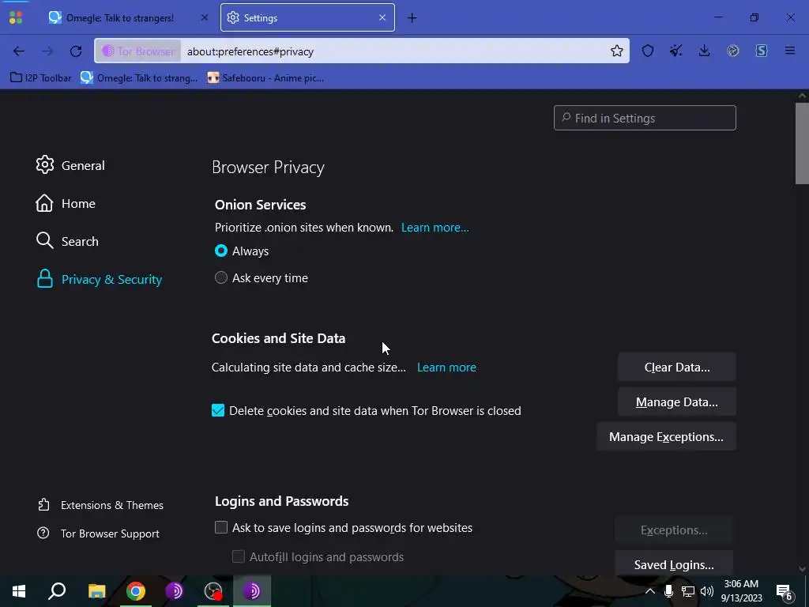Select the Always radio option

[221, 251]
